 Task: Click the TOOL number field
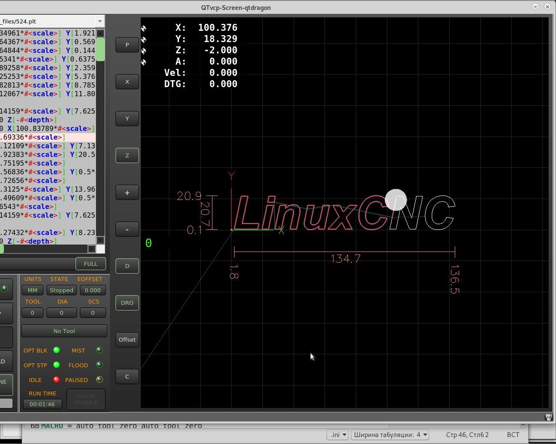(33, 313)
